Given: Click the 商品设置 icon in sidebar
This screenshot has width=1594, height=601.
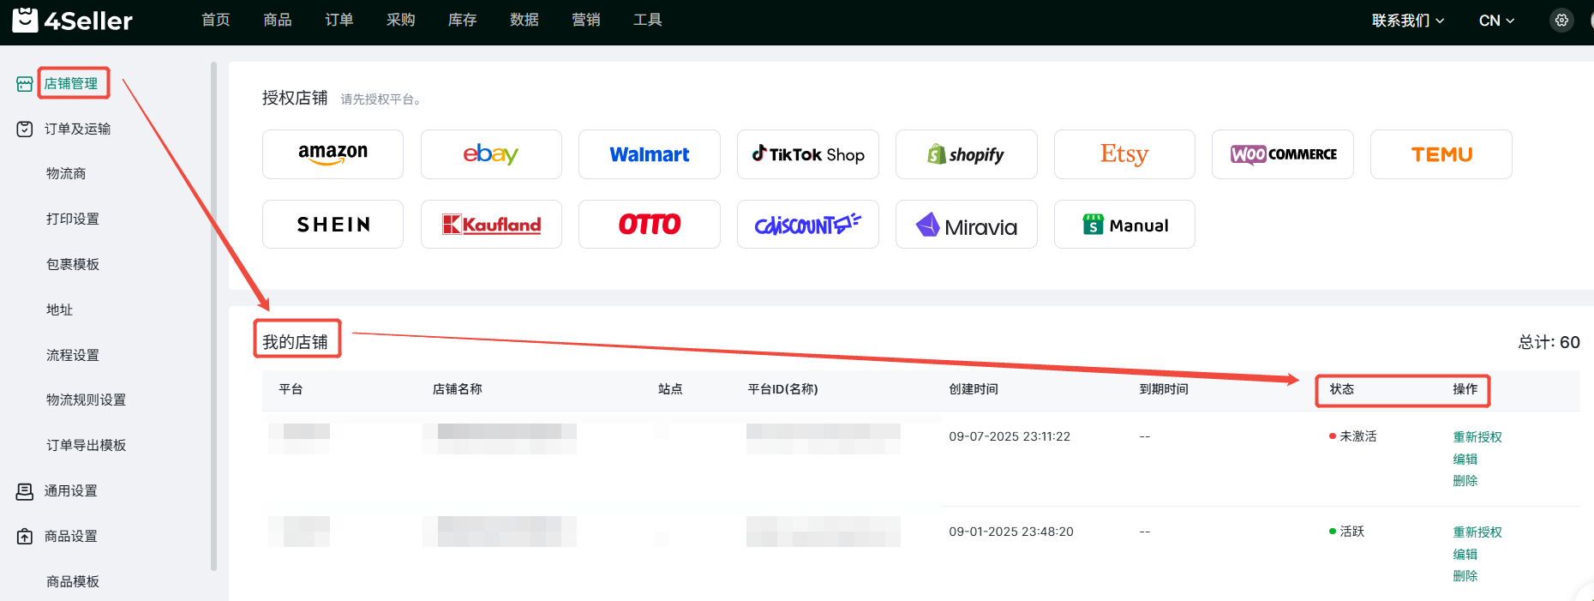Looking at the screenshot, I should (x=25, y=537).
